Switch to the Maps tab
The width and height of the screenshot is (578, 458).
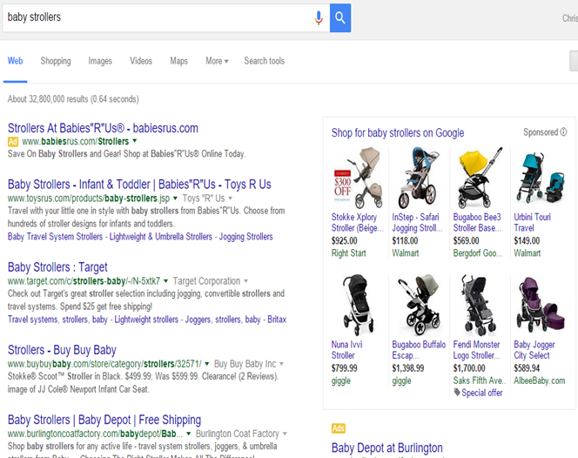tap(178, 61)
